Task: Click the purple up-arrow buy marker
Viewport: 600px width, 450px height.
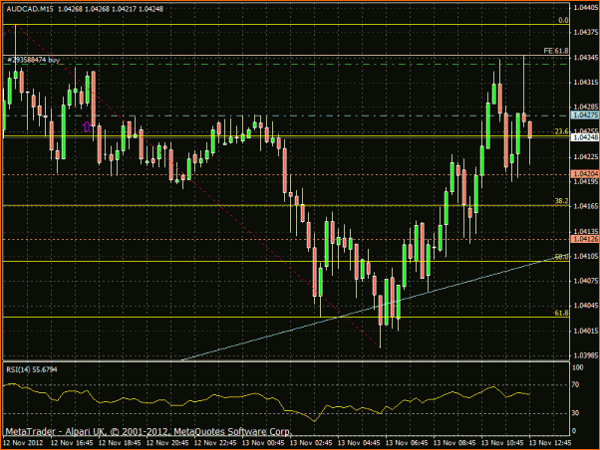Action: coord(88,126)
